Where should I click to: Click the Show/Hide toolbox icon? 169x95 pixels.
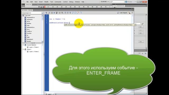coord(81,13)
